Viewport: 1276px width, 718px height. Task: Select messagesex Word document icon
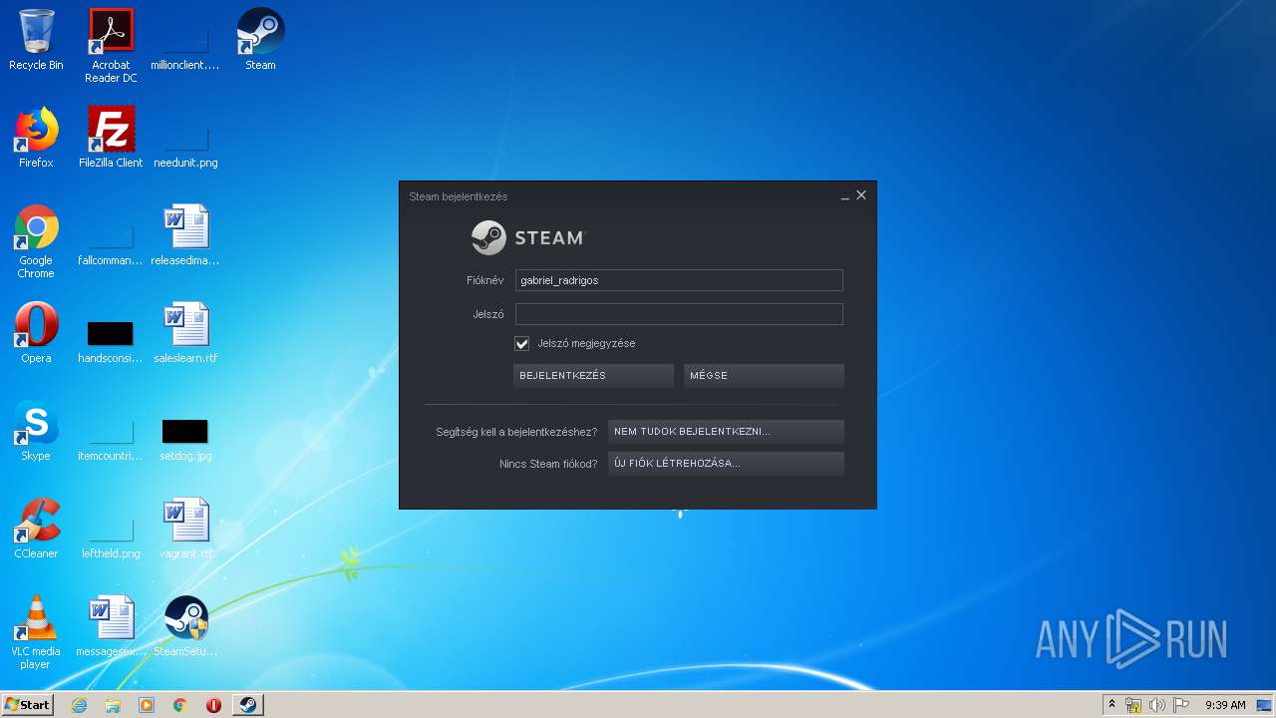click(111, 626)
